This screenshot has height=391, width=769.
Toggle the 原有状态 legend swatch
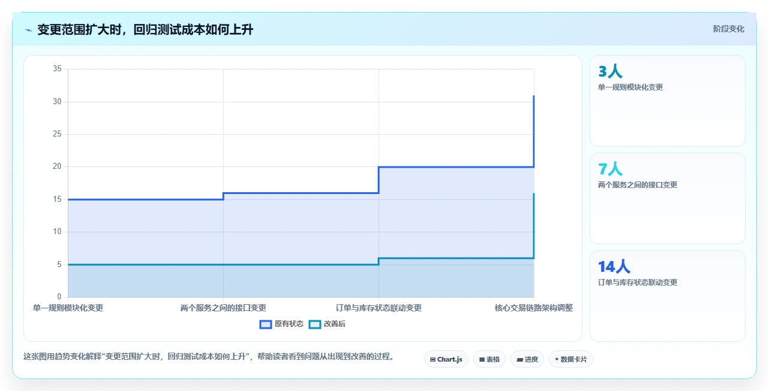click(265, 324)
